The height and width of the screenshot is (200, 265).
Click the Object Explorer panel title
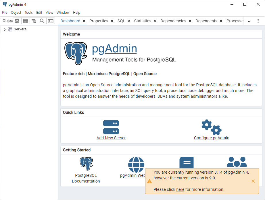[7, 21]
